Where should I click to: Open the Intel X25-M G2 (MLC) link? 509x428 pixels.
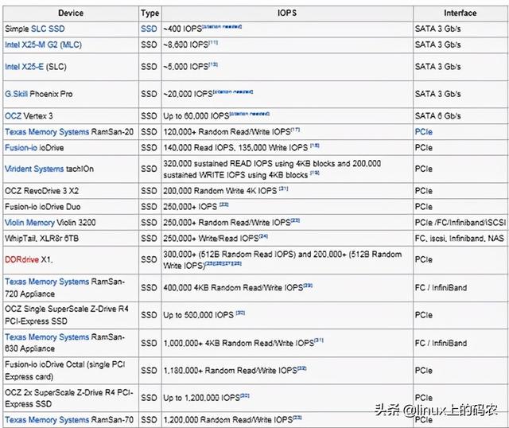coord(43,45)
